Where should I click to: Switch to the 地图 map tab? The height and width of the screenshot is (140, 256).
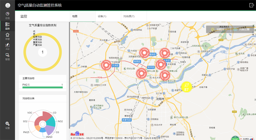click(x=83, y=16)
